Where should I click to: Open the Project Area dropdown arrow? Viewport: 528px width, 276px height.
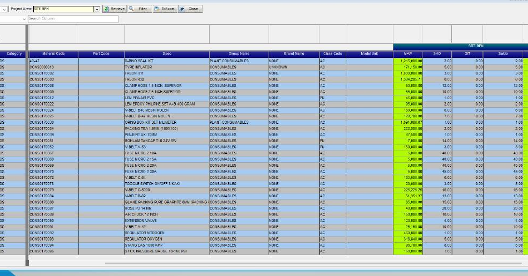coord(97,9)
